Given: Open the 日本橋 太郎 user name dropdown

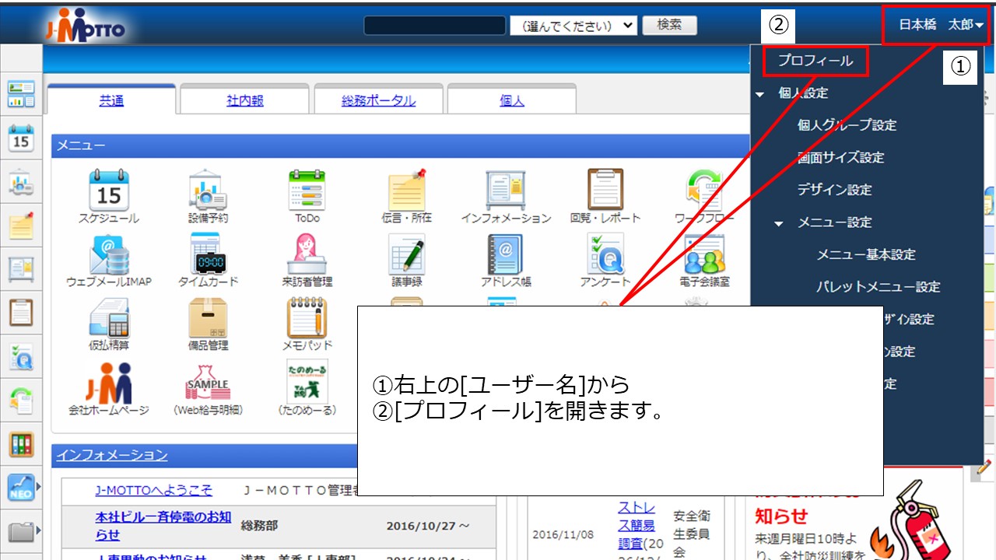Looking at the screenshot, I should tap(941, 25).
